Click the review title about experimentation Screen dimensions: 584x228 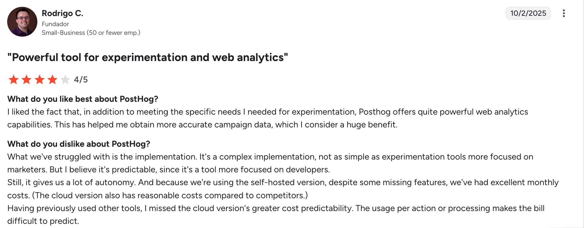pyautogui.click(x=147, y=57)
